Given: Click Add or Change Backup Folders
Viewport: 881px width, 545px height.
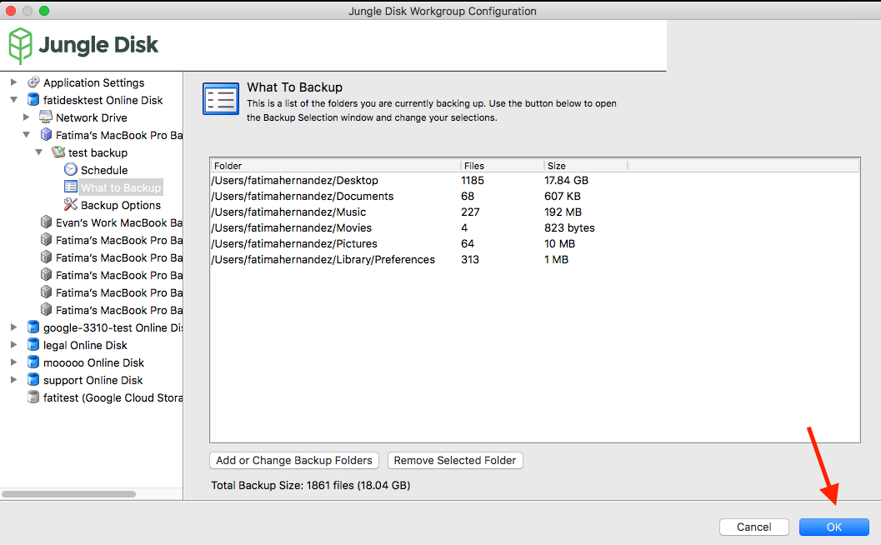Looking at the screenshot, I should [294, 460].
